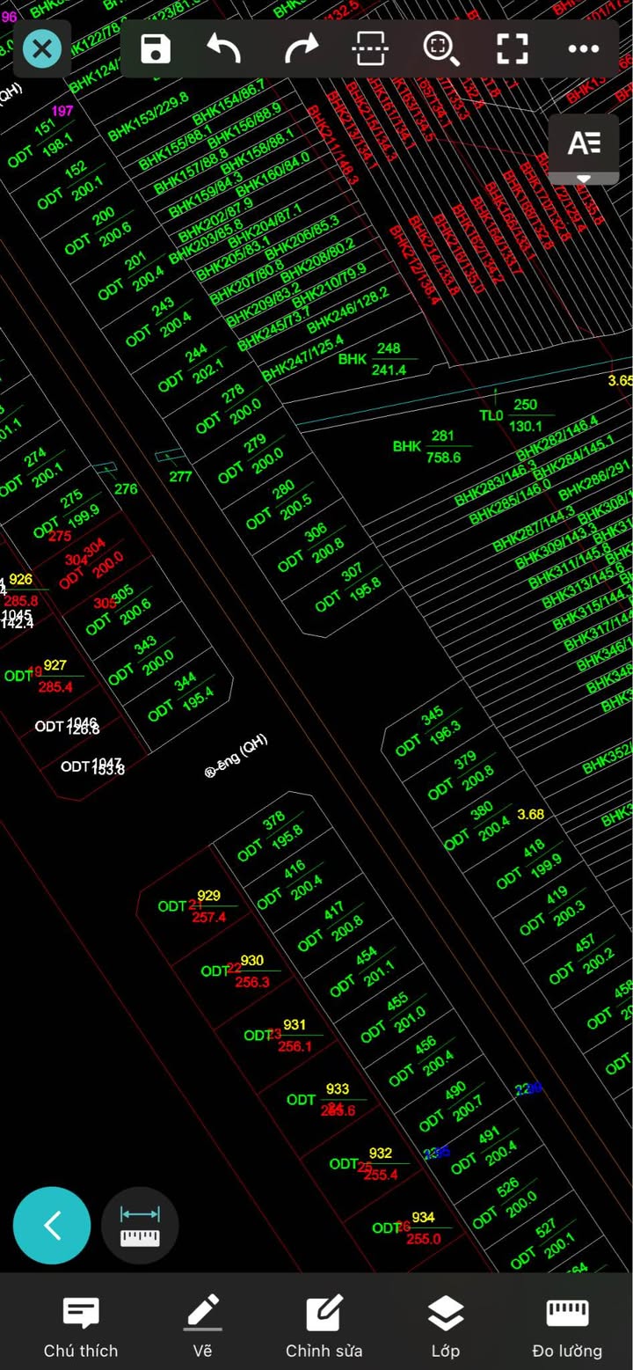Select the Đo lường measurement tab
This screenshot has width=633, height=1370.
pos(567,1327)
